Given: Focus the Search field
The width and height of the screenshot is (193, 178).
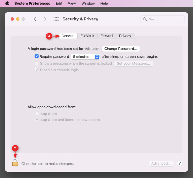Looking at the screenshot, I should (162, 19).
